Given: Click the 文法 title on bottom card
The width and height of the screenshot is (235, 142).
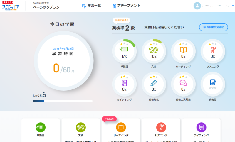Looking at the screenshot, I should pyautogui.click(x=80, y=135).
